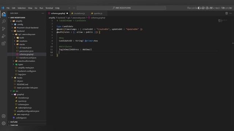234x131 pixels.
Task: Collapse the graphql folder under src
Action: point(12,94)
